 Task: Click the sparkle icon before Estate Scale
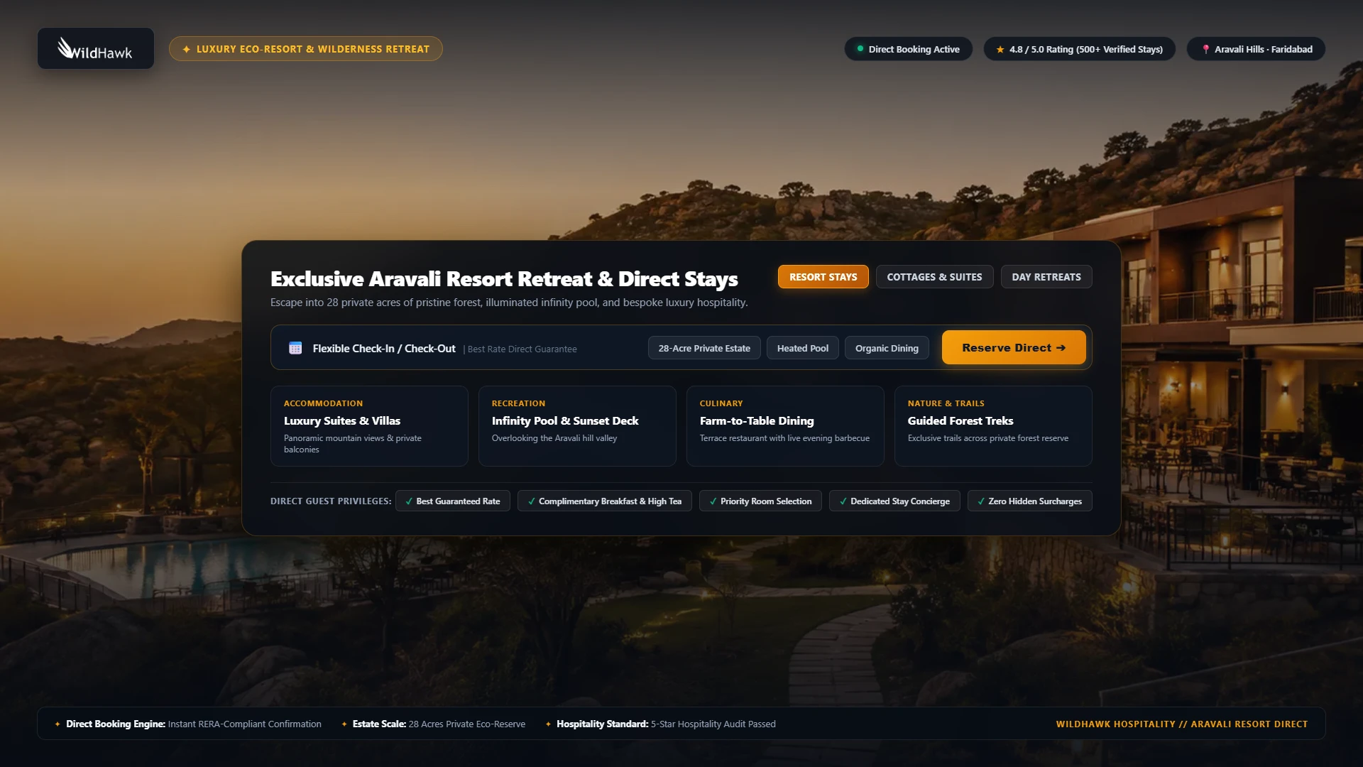click(x=344, y=724)
